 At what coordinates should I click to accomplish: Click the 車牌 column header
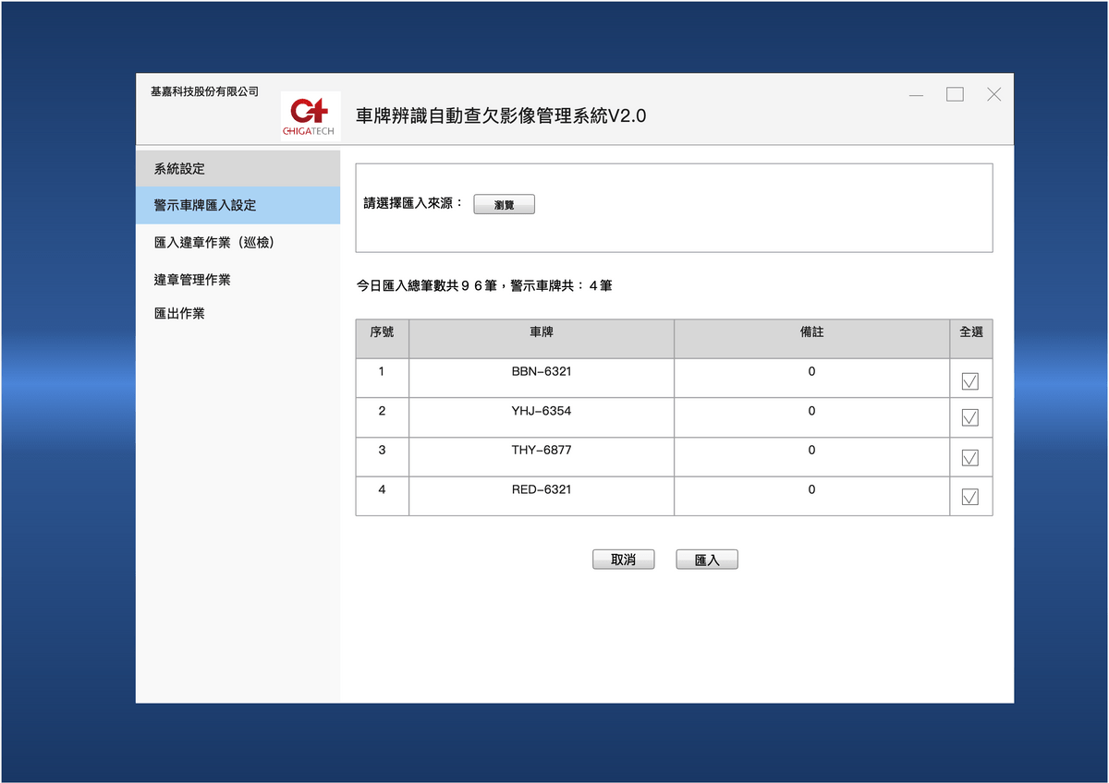(x=541, y=332)
